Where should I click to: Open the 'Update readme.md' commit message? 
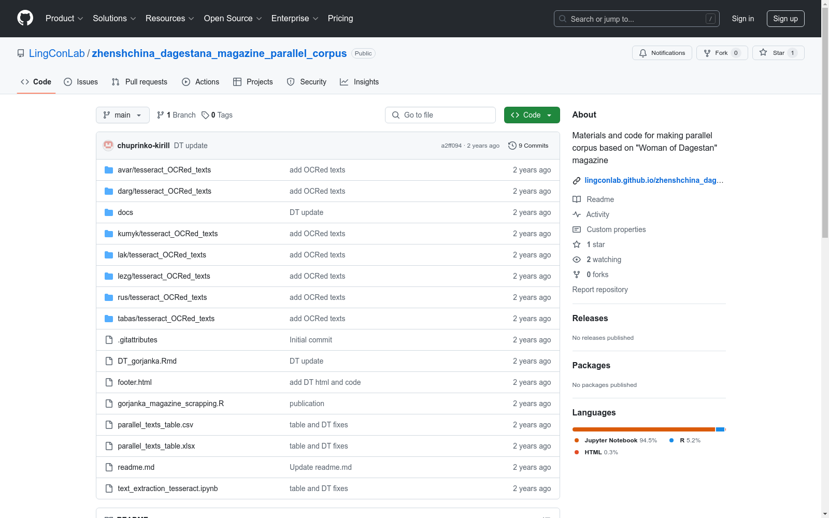tap(321, 467)
